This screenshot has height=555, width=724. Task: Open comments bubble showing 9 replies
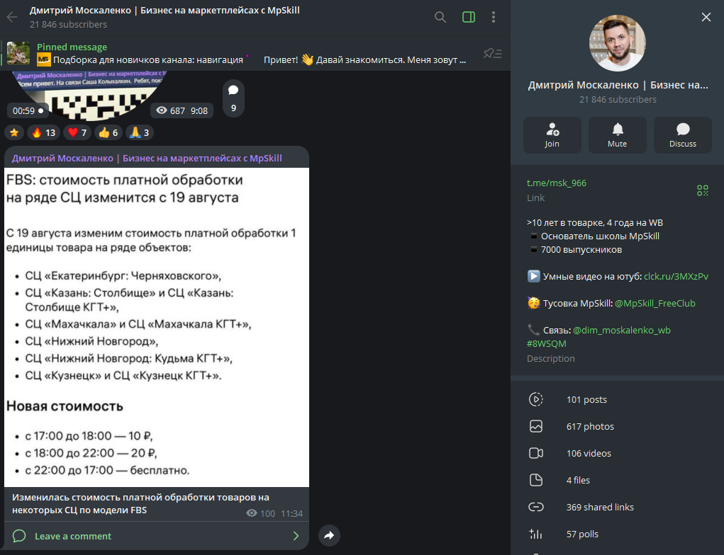pos(233,98)
